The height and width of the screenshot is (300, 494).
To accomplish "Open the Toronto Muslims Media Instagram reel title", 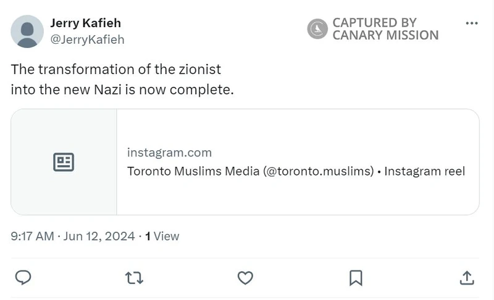I will (x=296, y=171).
